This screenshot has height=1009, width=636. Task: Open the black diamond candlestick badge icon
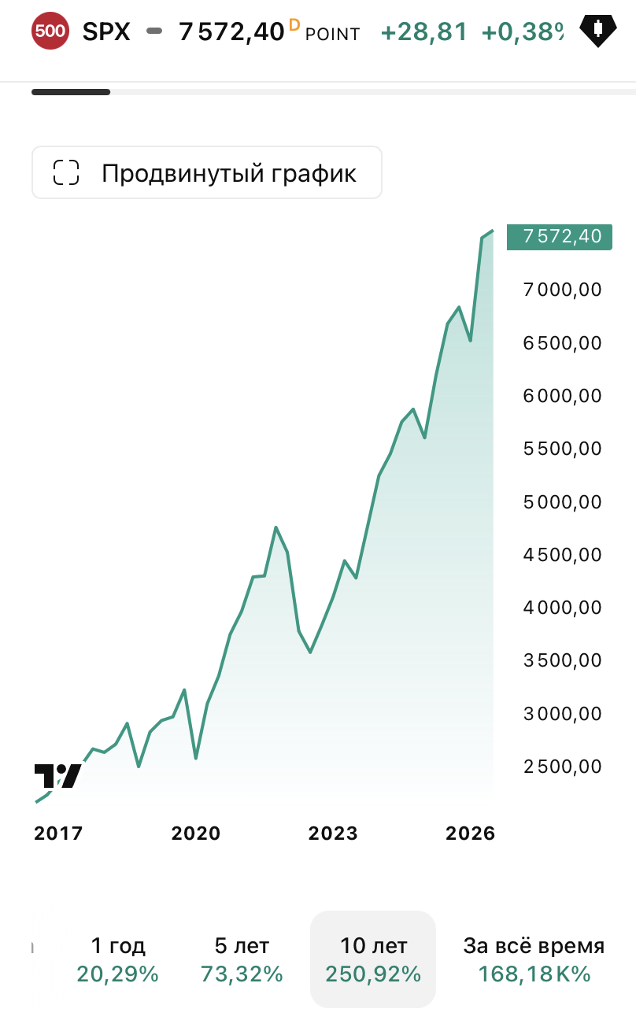pos(598,31)
